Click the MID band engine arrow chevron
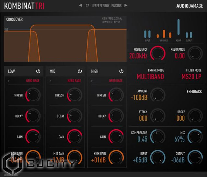Screen dimensions: 207x177 point(50,81)
